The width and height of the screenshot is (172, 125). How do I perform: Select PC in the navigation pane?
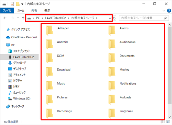point(13,45)
